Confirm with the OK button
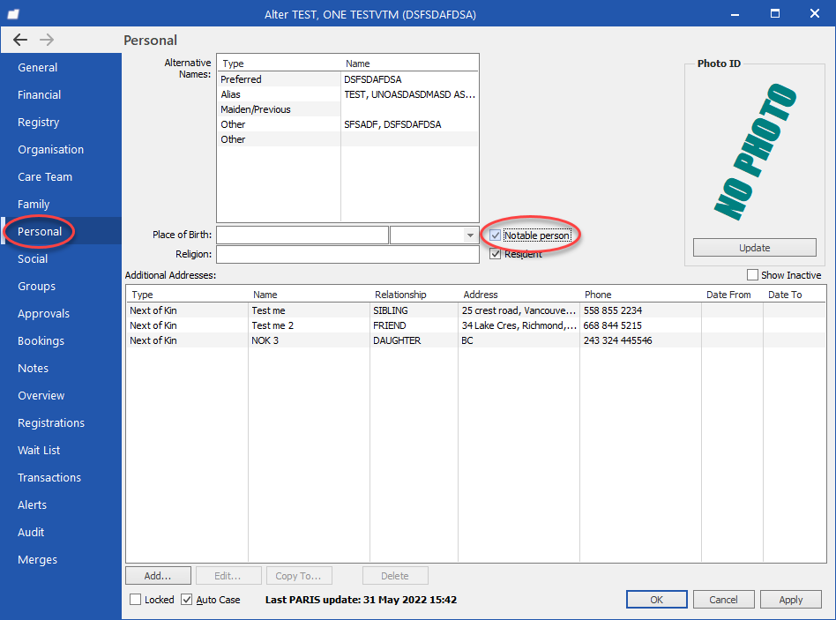The width and height of the screenshot is (836, 620). (x=657, y=599)
